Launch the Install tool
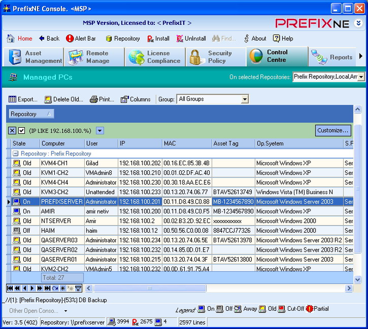Screen dimensions: 368x329 (x=158, y=39)
